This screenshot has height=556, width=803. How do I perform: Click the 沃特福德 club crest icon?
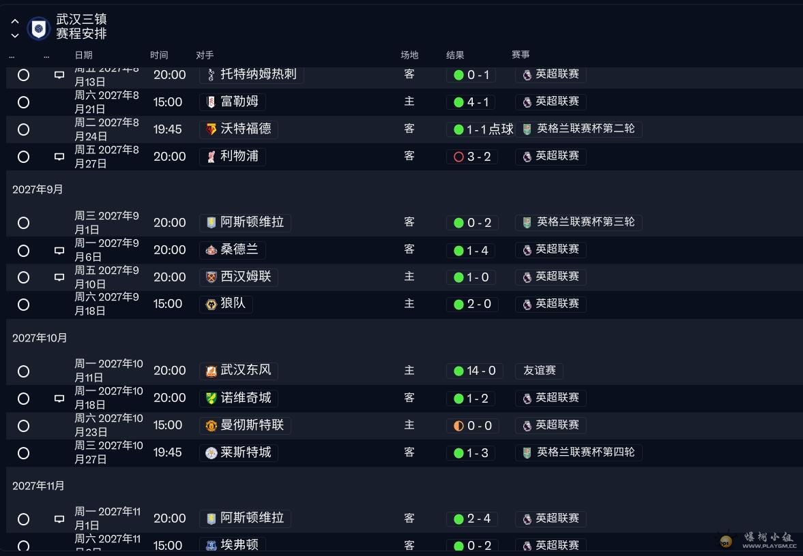pyautogui.click(x=211, y=129)
